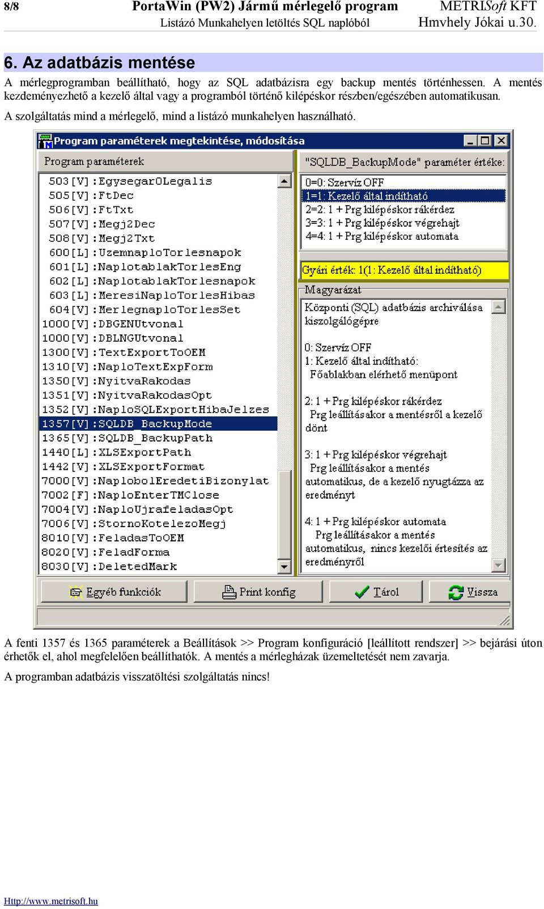Click the yellow Gyári érték field
Viewport: 544px width, 909px height.
404,270
